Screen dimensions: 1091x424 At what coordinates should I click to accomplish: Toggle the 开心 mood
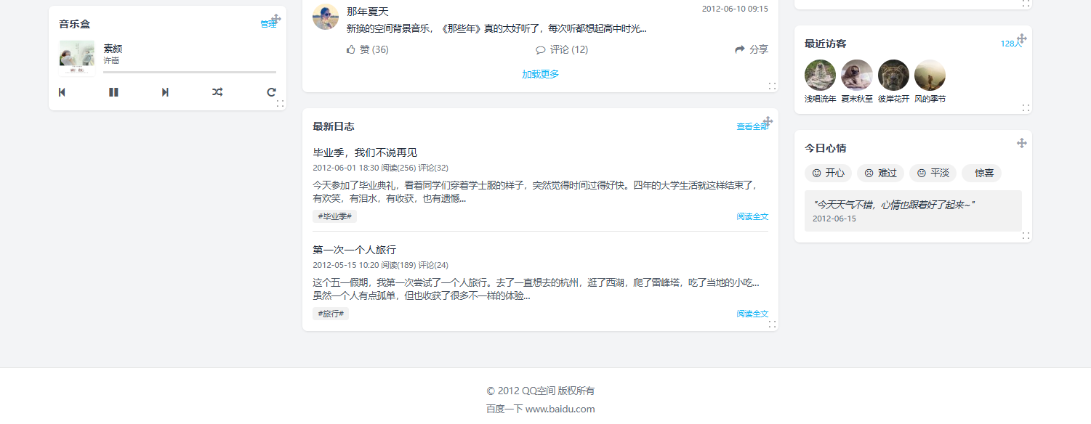tap(828, 173)
